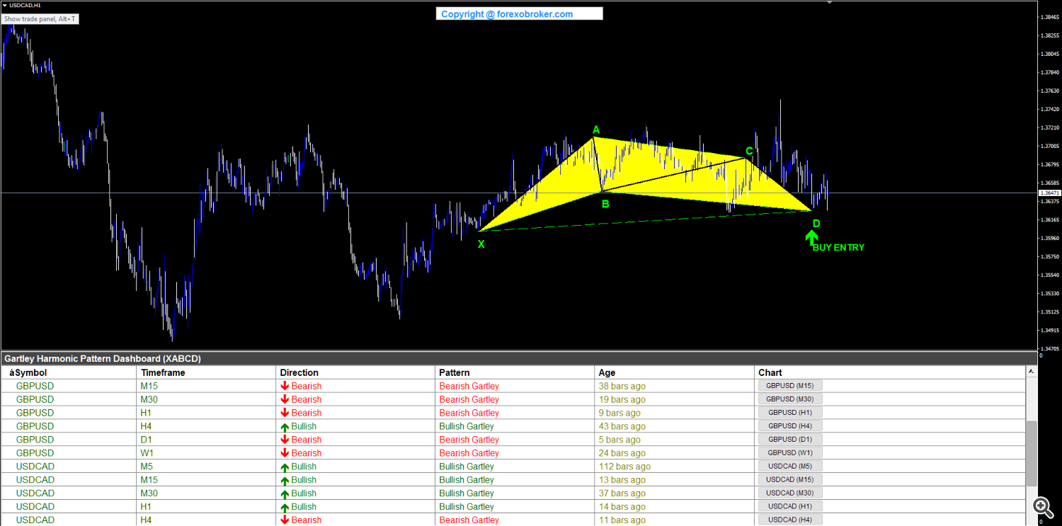Click the green up arrow in USDCAD M15 row
This screenshot has height=526, width=1062.
285,480
